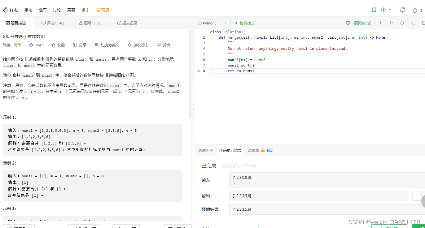Open the 学习 menu
Viewport: 425px width, 228px height.
pyautogui.click(x=28, y=10)
